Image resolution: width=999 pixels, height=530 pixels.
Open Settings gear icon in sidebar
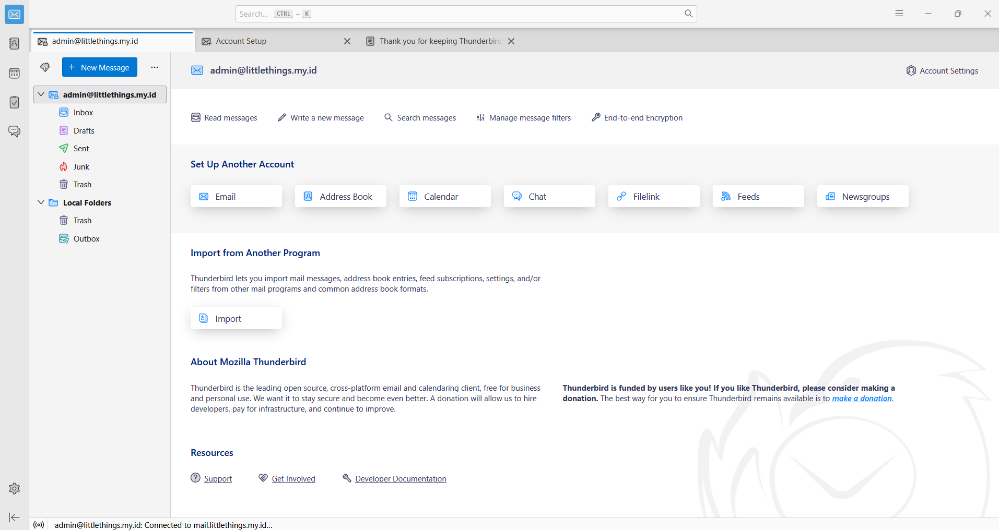point(14,488)
